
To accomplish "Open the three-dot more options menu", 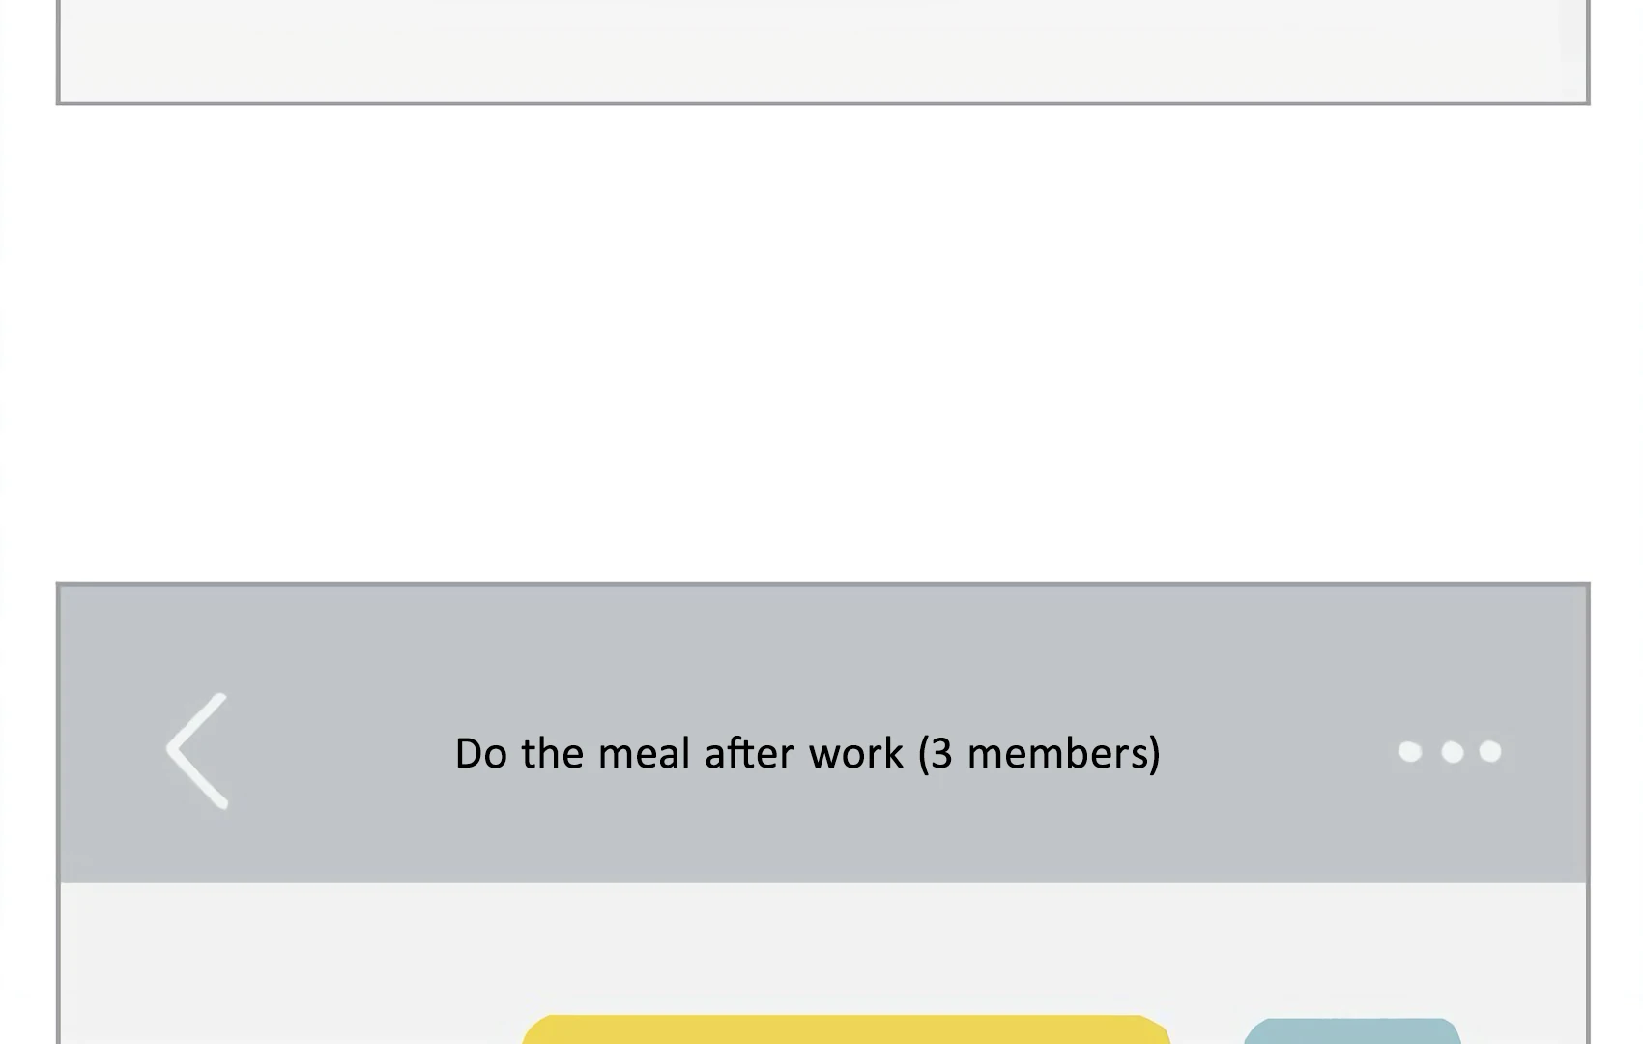I will tap(1450, 751).
